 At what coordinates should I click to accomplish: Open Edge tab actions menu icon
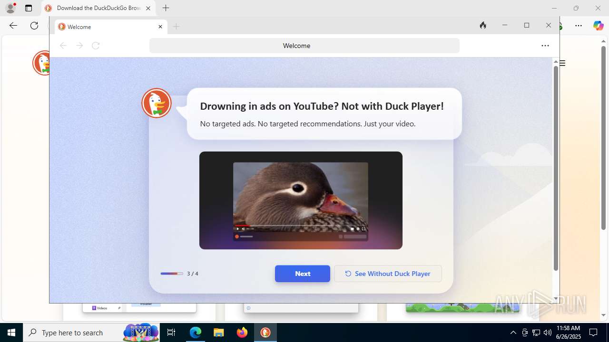pos(29,8)
